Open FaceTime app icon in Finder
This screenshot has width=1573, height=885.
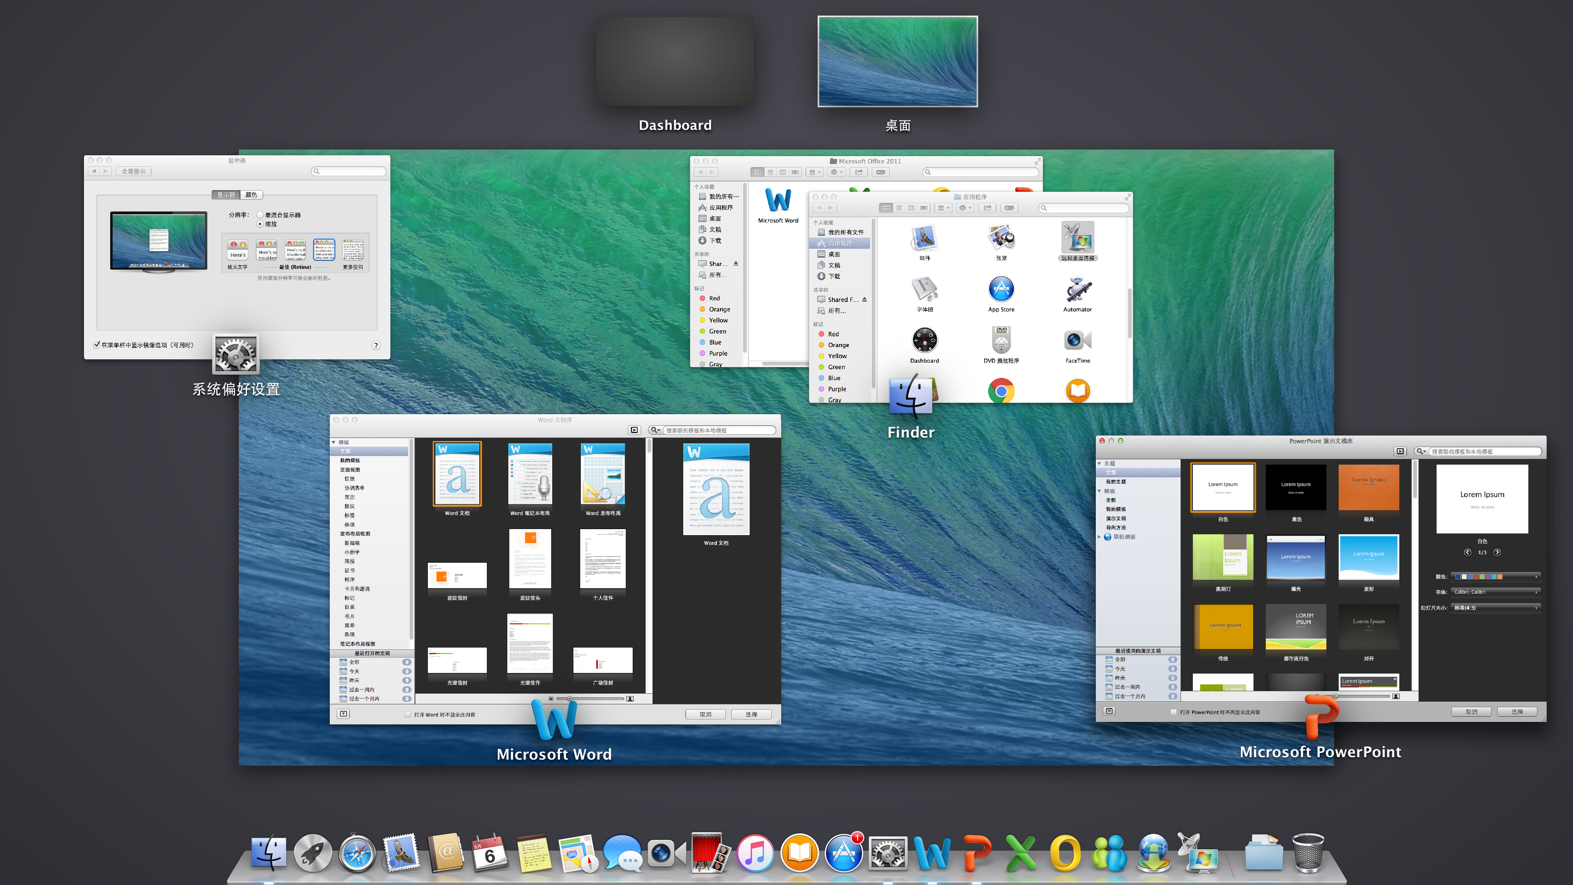(1077, 341)
